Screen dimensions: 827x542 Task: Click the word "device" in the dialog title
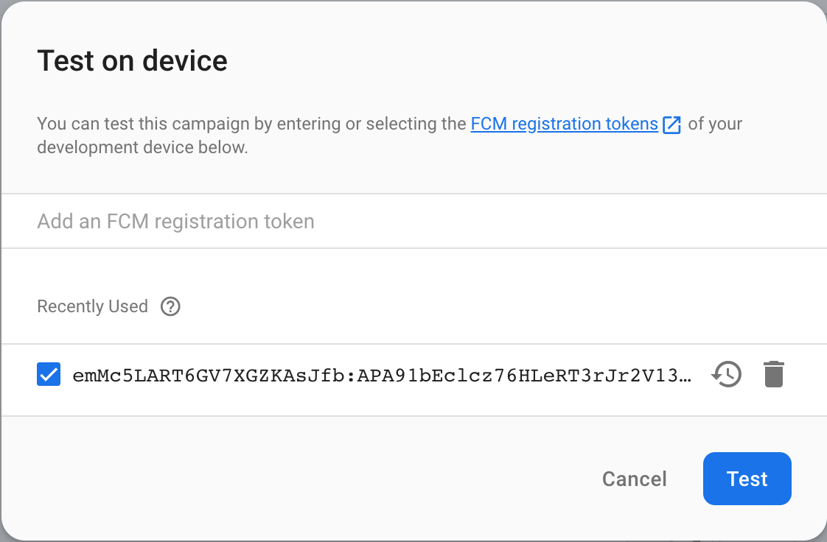click(x=185, y=60)
